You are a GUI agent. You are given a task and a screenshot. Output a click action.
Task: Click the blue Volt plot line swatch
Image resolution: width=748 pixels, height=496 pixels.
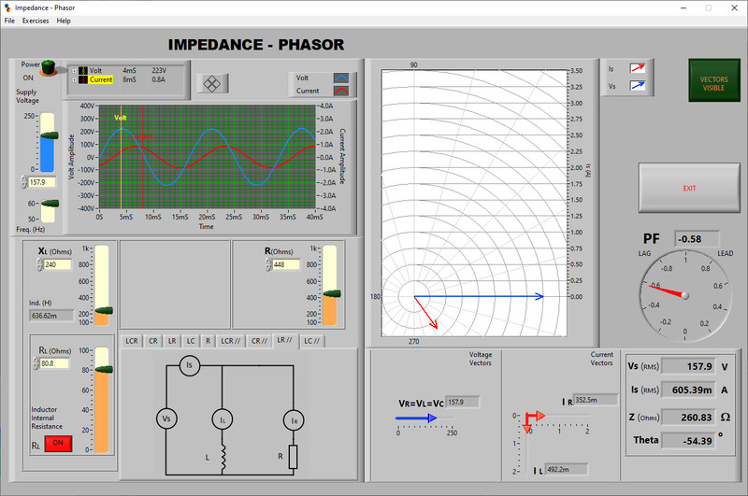[341, 78]
